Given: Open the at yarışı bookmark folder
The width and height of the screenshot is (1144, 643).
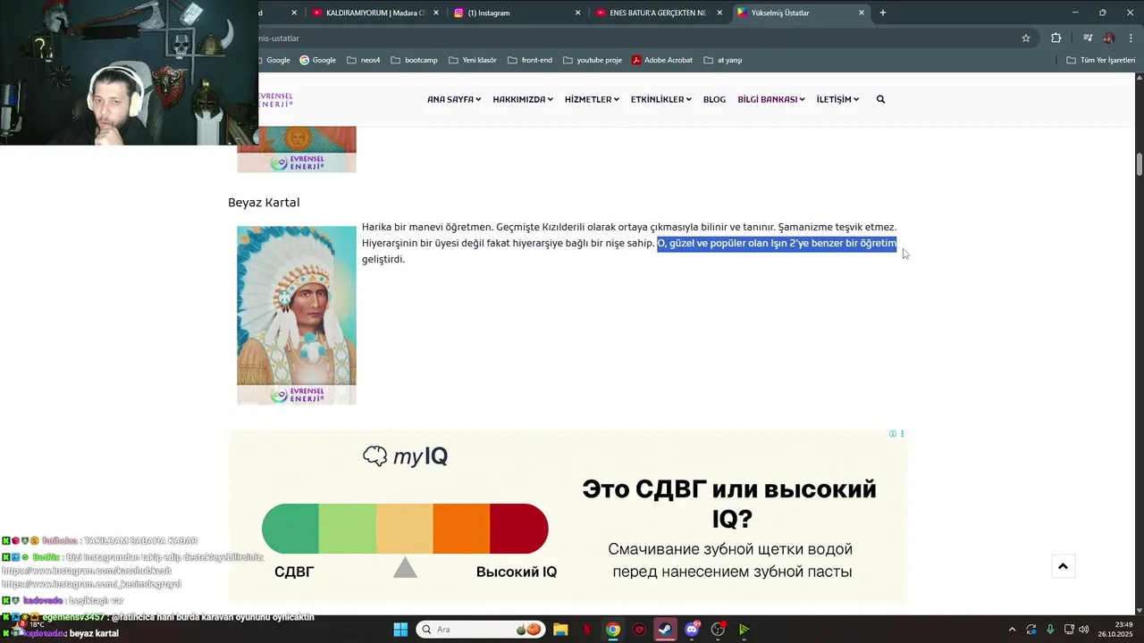Looking at the screenshot, I should coord(722,60).
